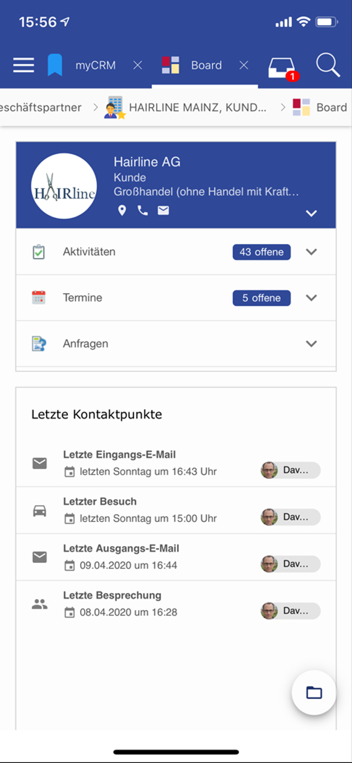
Task: Close the Board tab
Action: coord(244,66)
